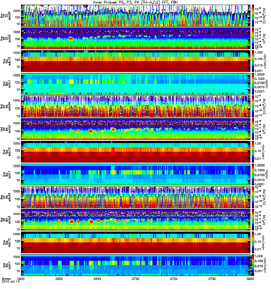The image size is (271, 289).
Task: Click the "the fff 64 scm3" y-axis label
Action: pyautogui.click(x=5, y=220)
